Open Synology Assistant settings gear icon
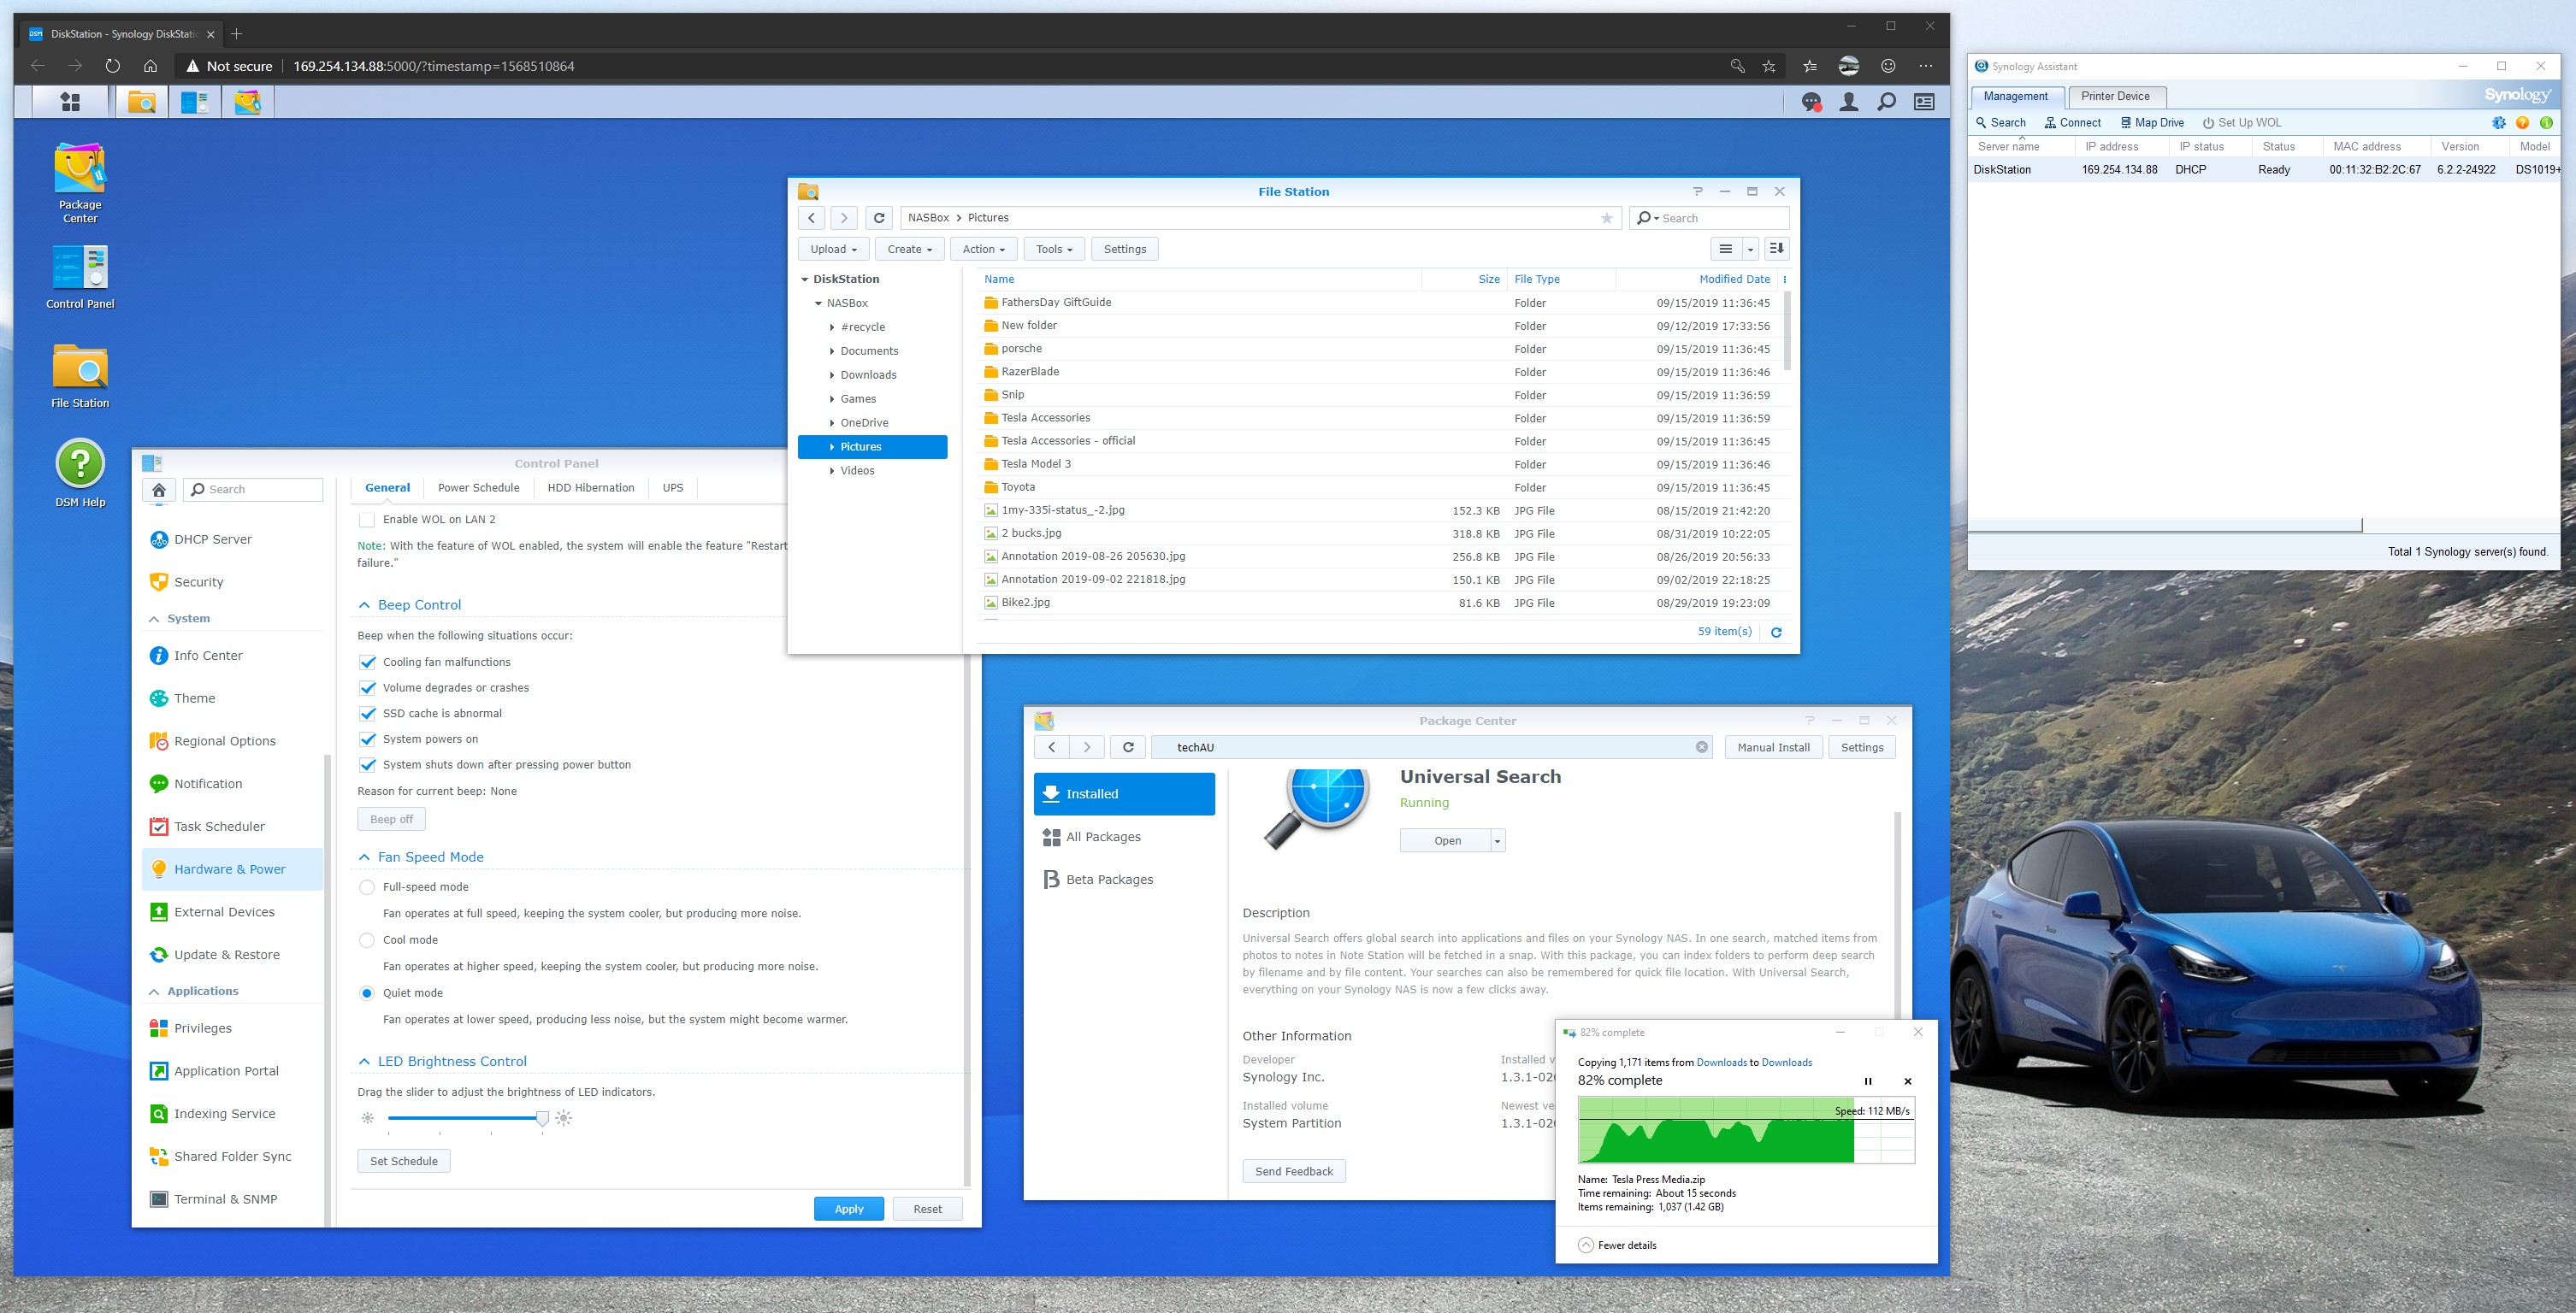 click(x=2499, y=123)
